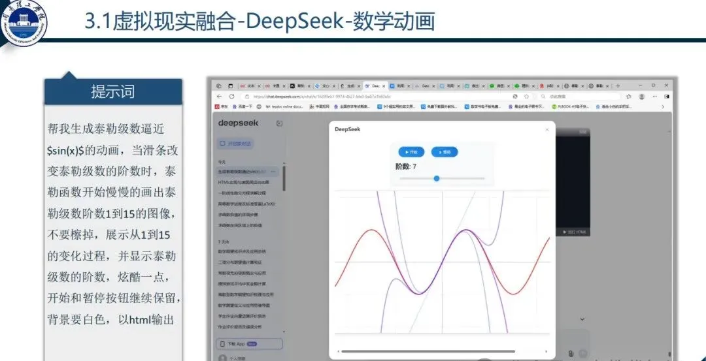Click the 开始 play button in the DeepSeek preview

click(411, 152)
